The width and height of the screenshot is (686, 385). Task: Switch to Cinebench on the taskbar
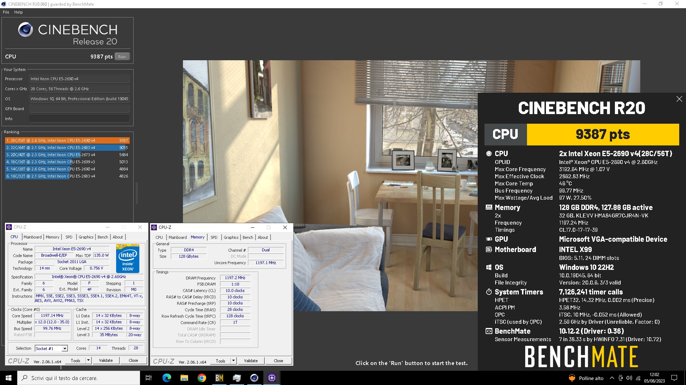[254, 378]
